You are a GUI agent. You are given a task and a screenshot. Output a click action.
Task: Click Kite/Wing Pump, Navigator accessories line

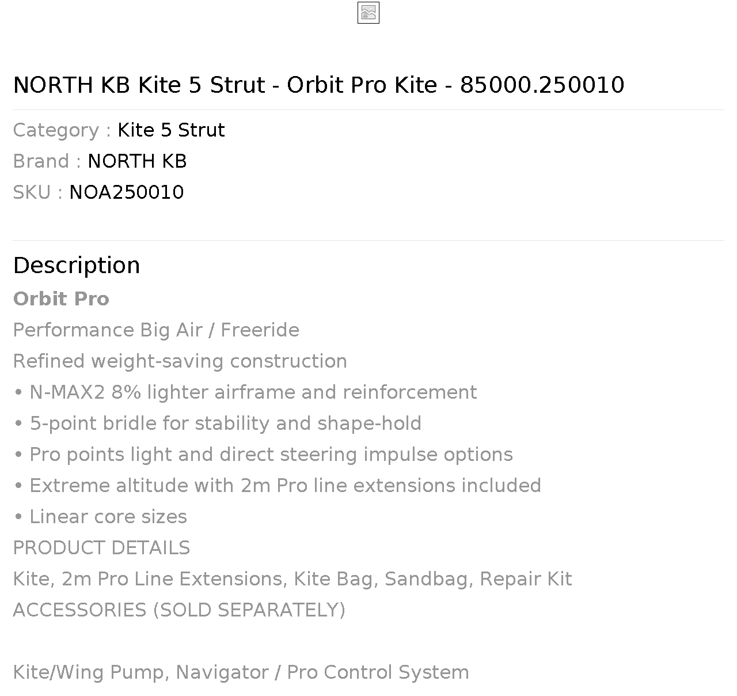click(x=241, y=672)
